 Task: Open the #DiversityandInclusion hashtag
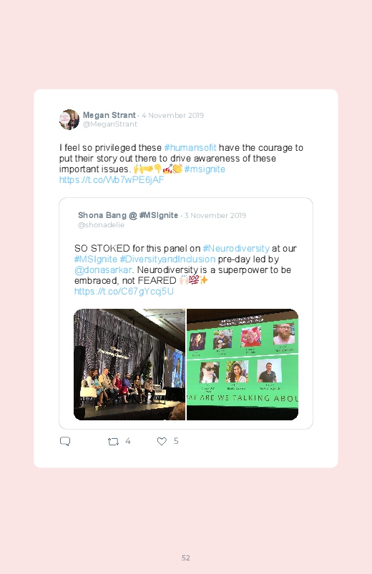pyautogui.click(x=167, y=259)
